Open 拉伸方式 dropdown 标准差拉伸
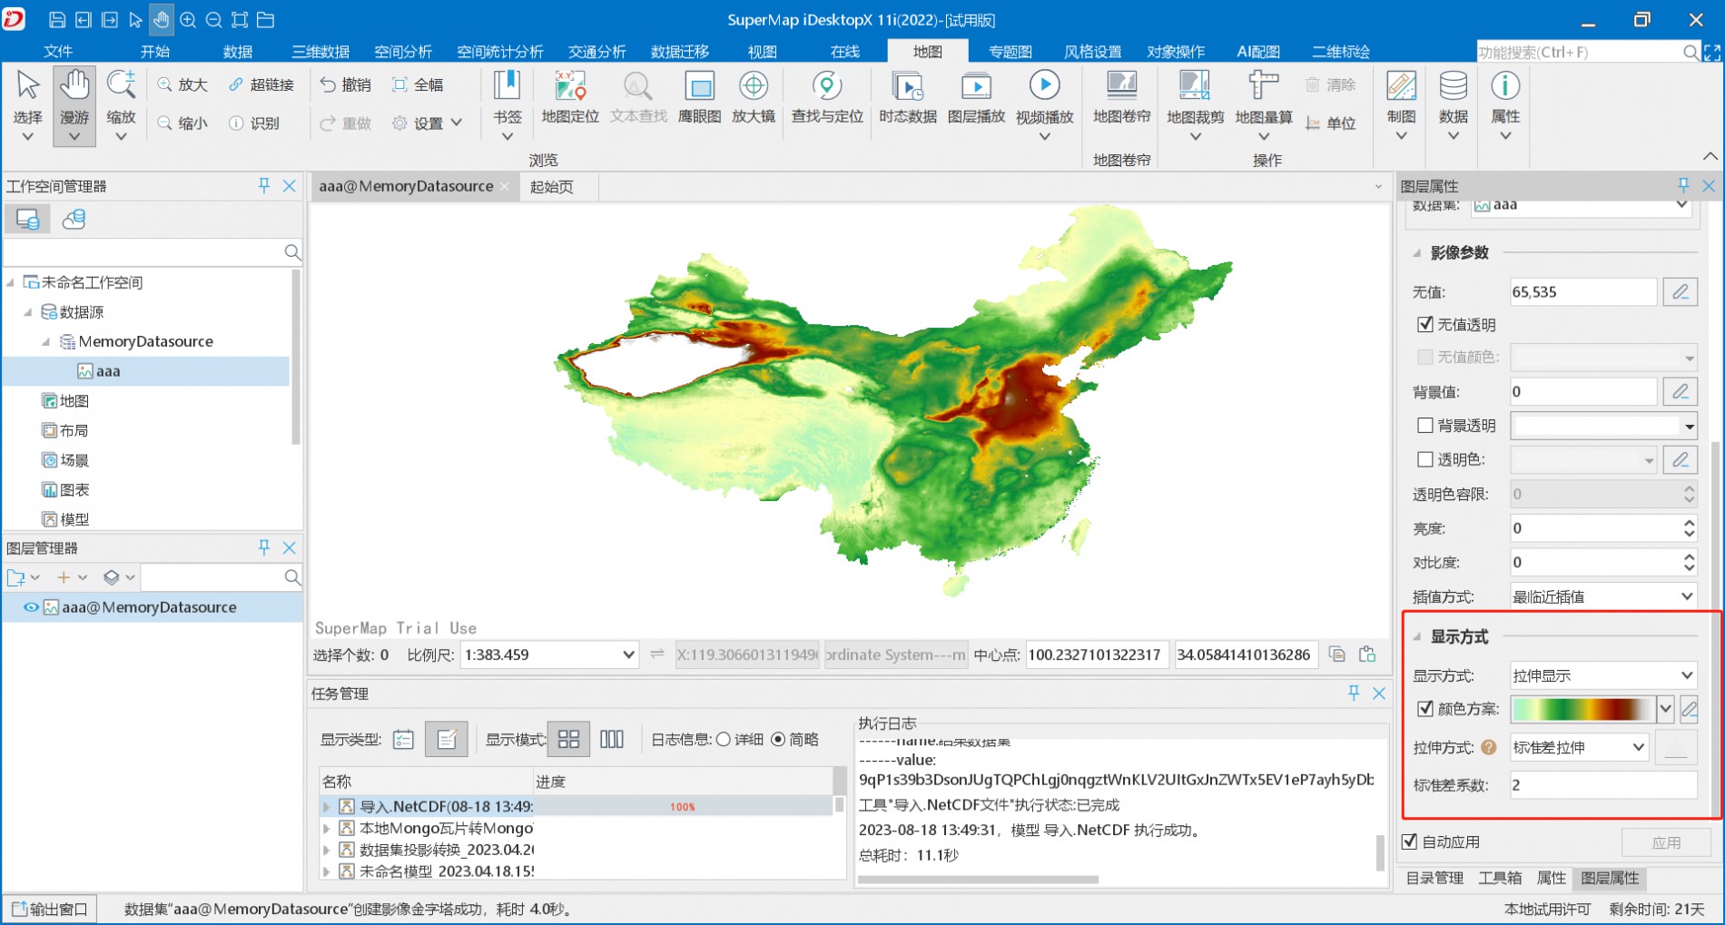 tap(1579, 747)
